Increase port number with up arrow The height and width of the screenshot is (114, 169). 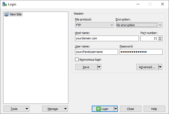pos(160,37)
